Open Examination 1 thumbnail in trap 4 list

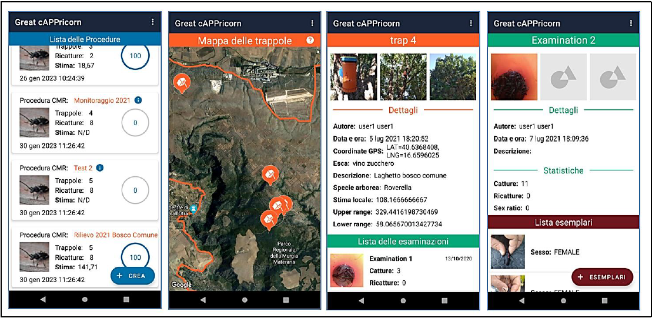347,270
